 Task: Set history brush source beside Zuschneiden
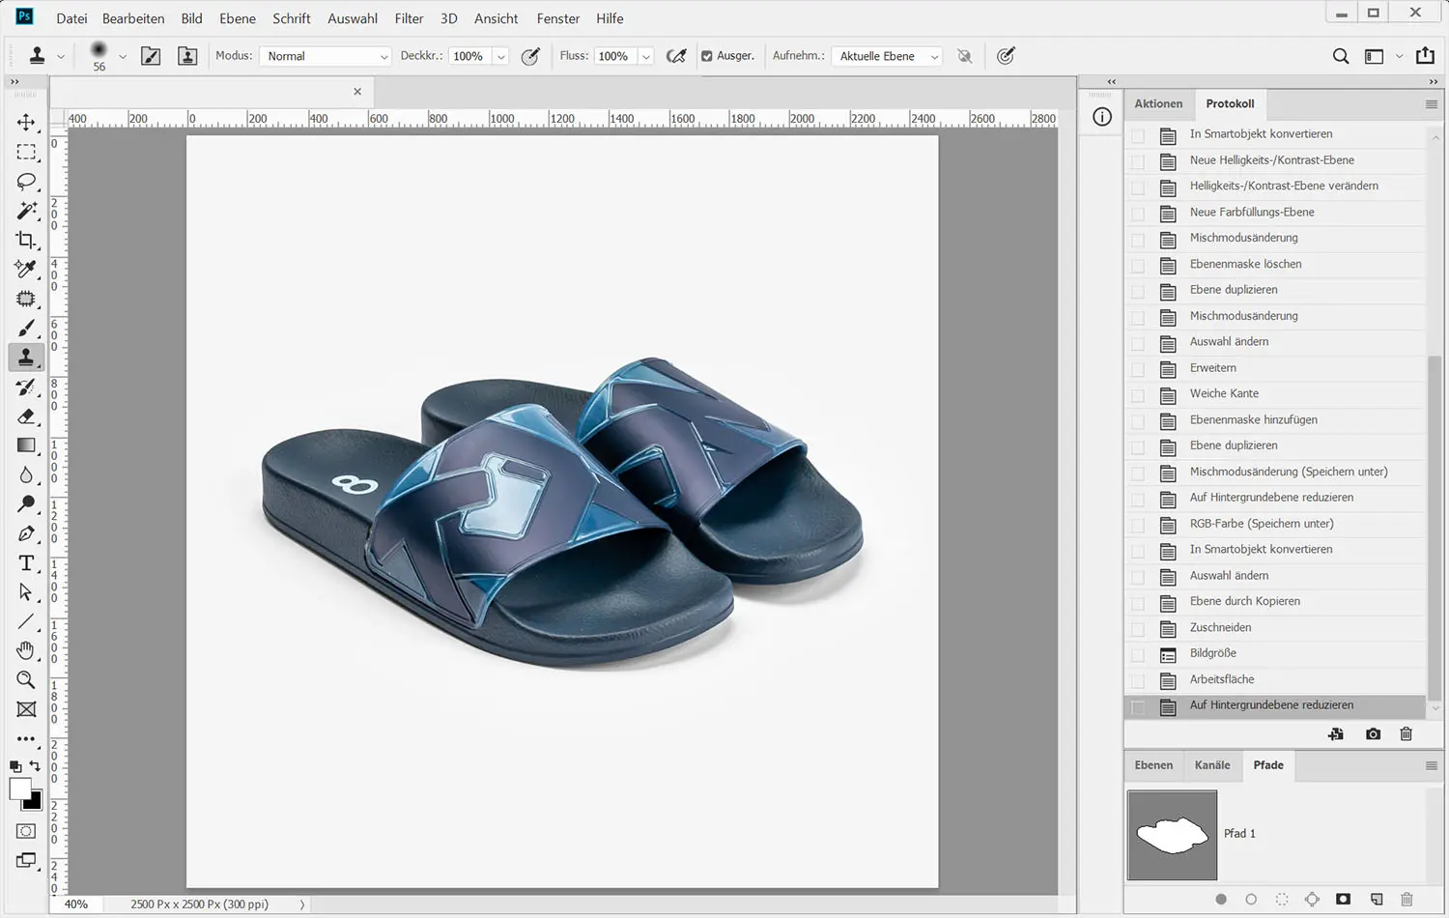[x=1138, y=628]
